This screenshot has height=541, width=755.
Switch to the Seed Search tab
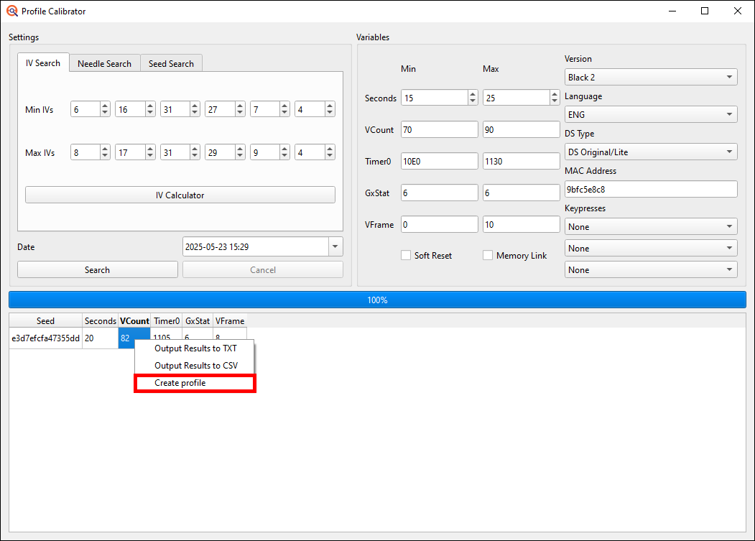point(171,64)
